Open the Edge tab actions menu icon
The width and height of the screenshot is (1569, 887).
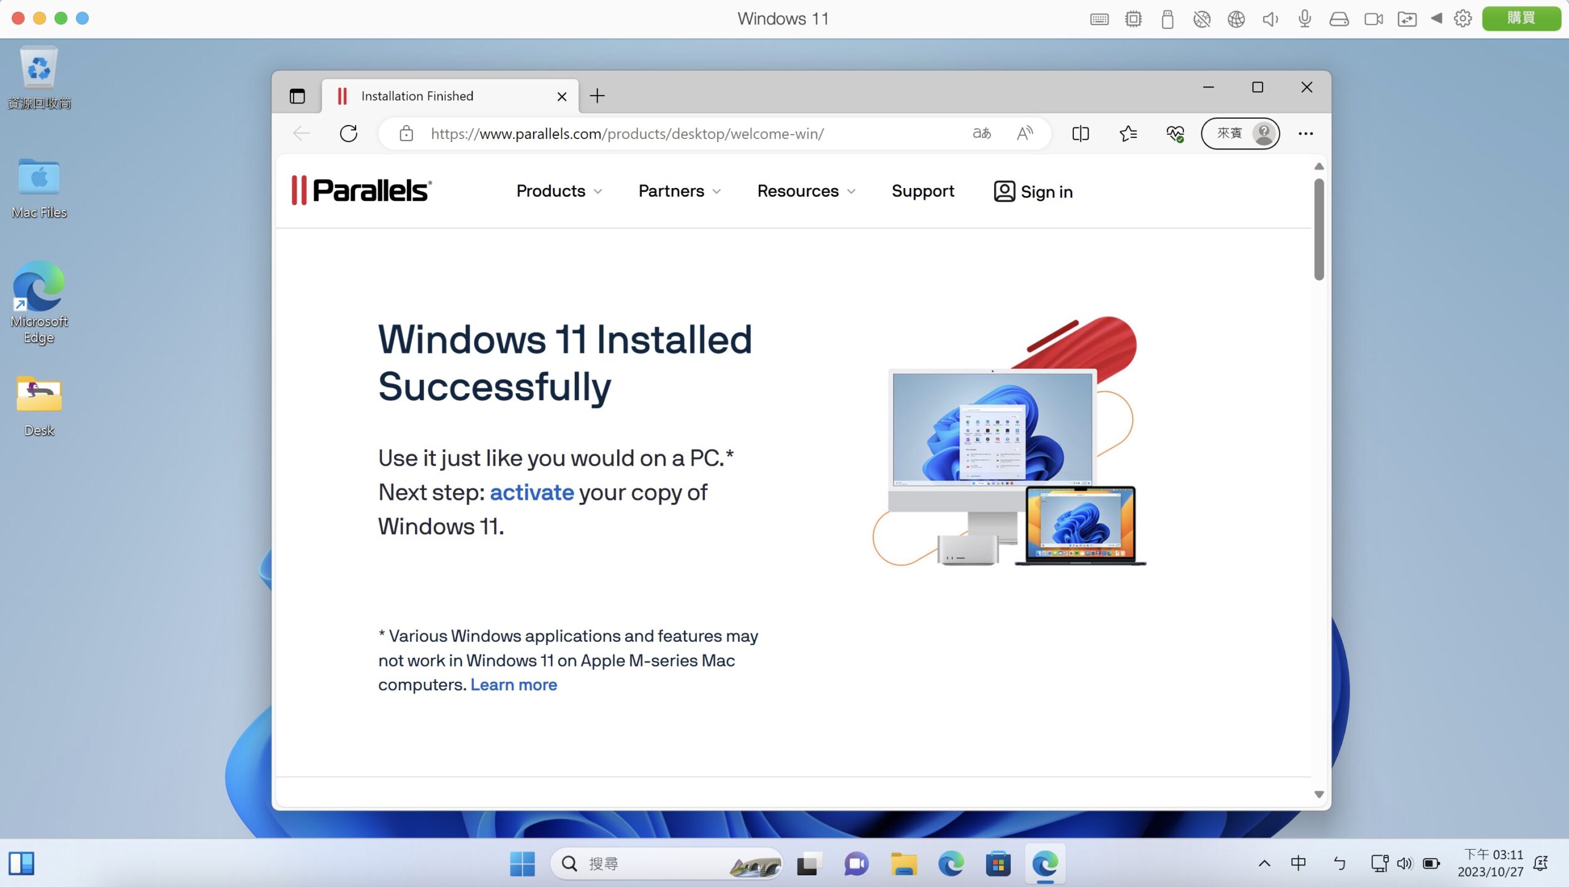pyautogui.click(x=297, y=96)
